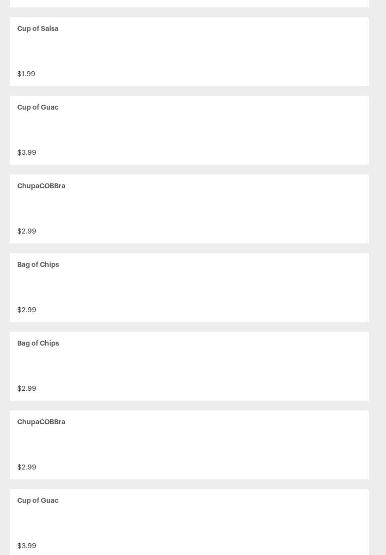The image size is (386, 555).
Task: Open the first ChupaCOBBra menu card
Action: [189, 209]
